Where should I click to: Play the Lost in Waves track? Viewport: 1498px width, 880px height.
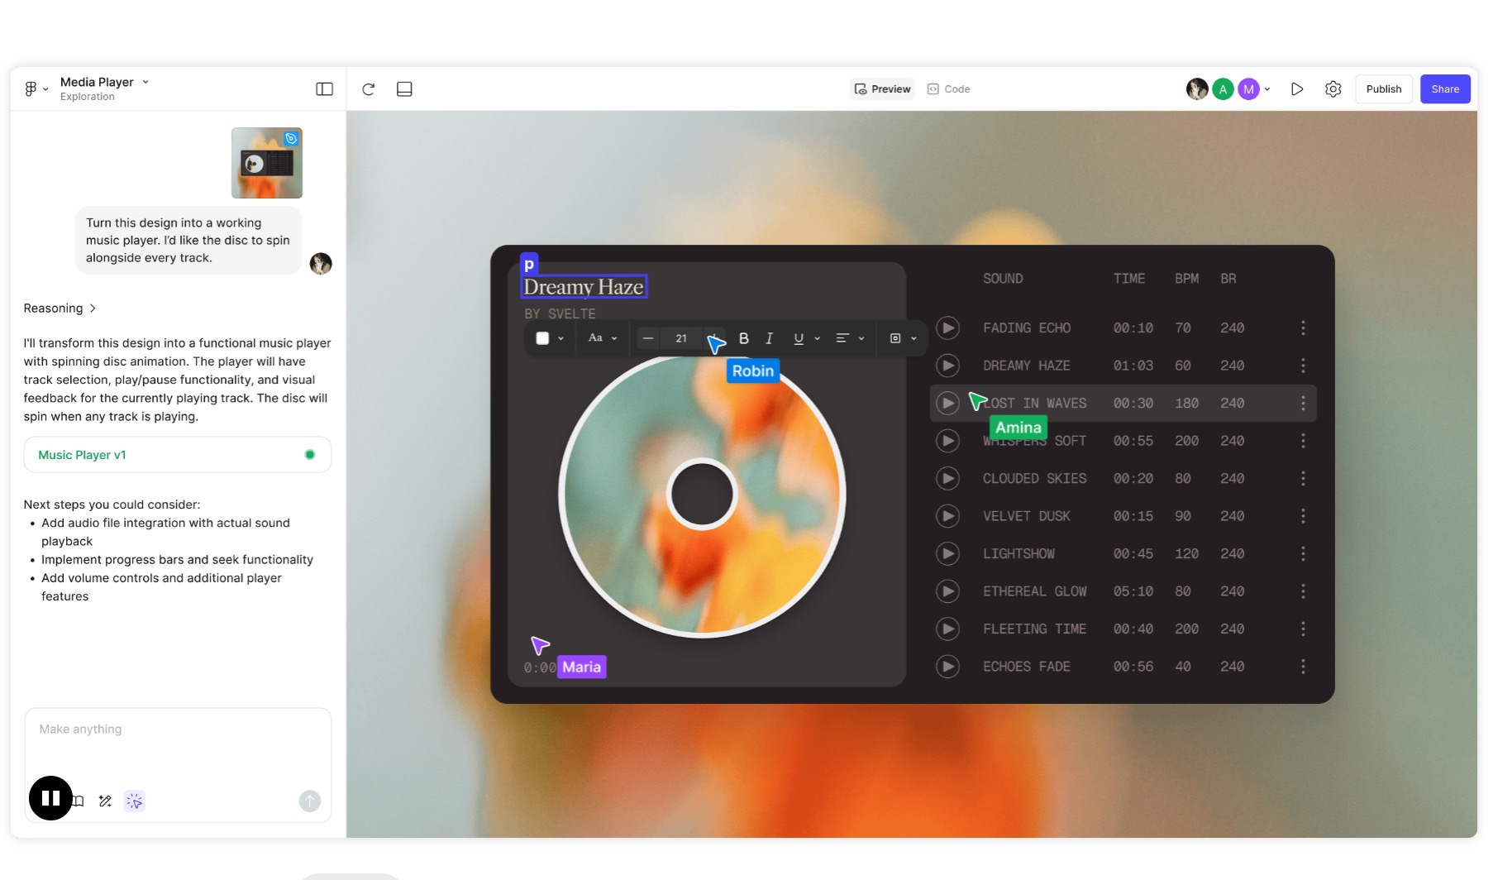coord(947,403)
